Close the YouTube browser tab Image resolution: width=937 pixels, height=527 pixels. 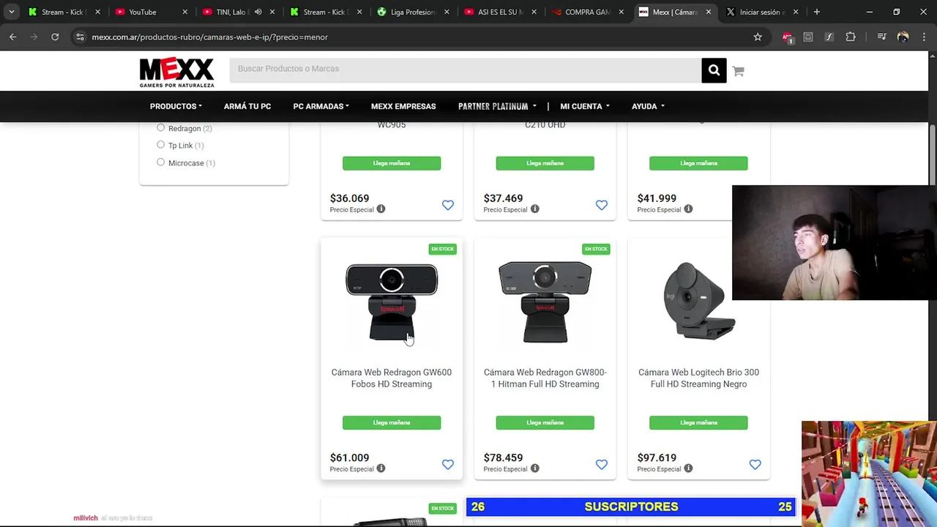(184, 12)
